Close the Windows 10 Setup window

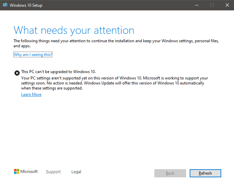pyautogui.click(x=227, y=5)
